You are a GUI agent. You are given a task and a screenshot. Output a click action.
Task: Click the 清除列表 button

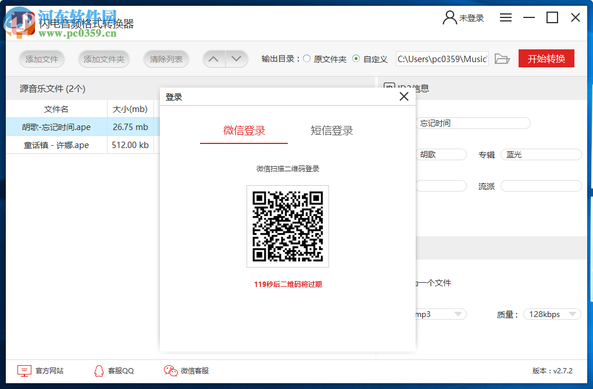(166, 59)
